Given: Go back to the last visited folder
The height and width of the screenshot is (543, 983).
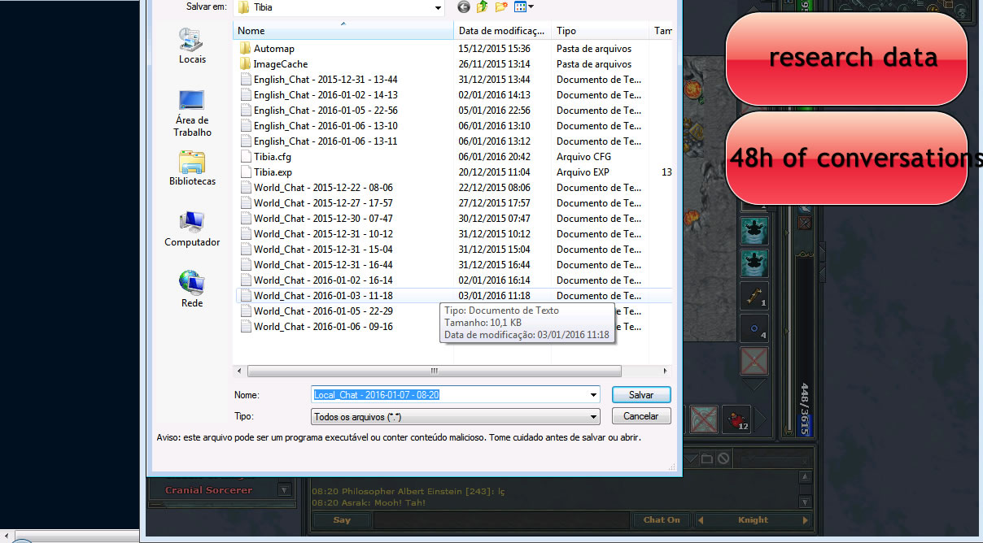Looking at the screenshot, I should (464, 7).
